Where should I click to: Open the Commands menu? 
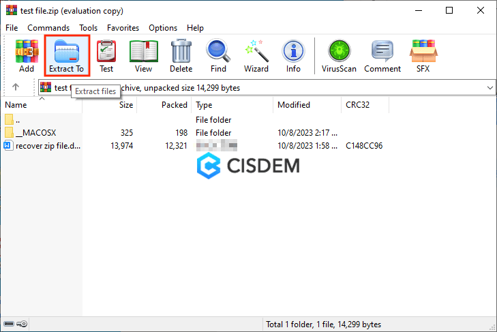[x=48, y=28]
